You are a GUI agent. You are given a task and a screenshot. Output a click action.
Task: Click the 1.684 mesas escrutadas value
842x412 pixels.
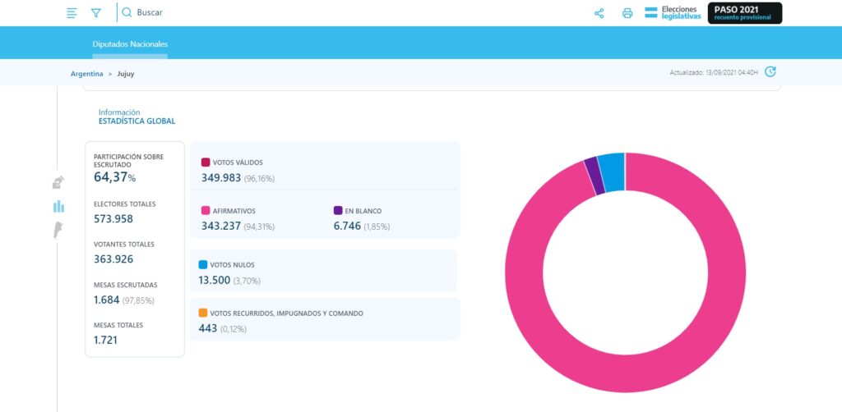tap(107, 300)
